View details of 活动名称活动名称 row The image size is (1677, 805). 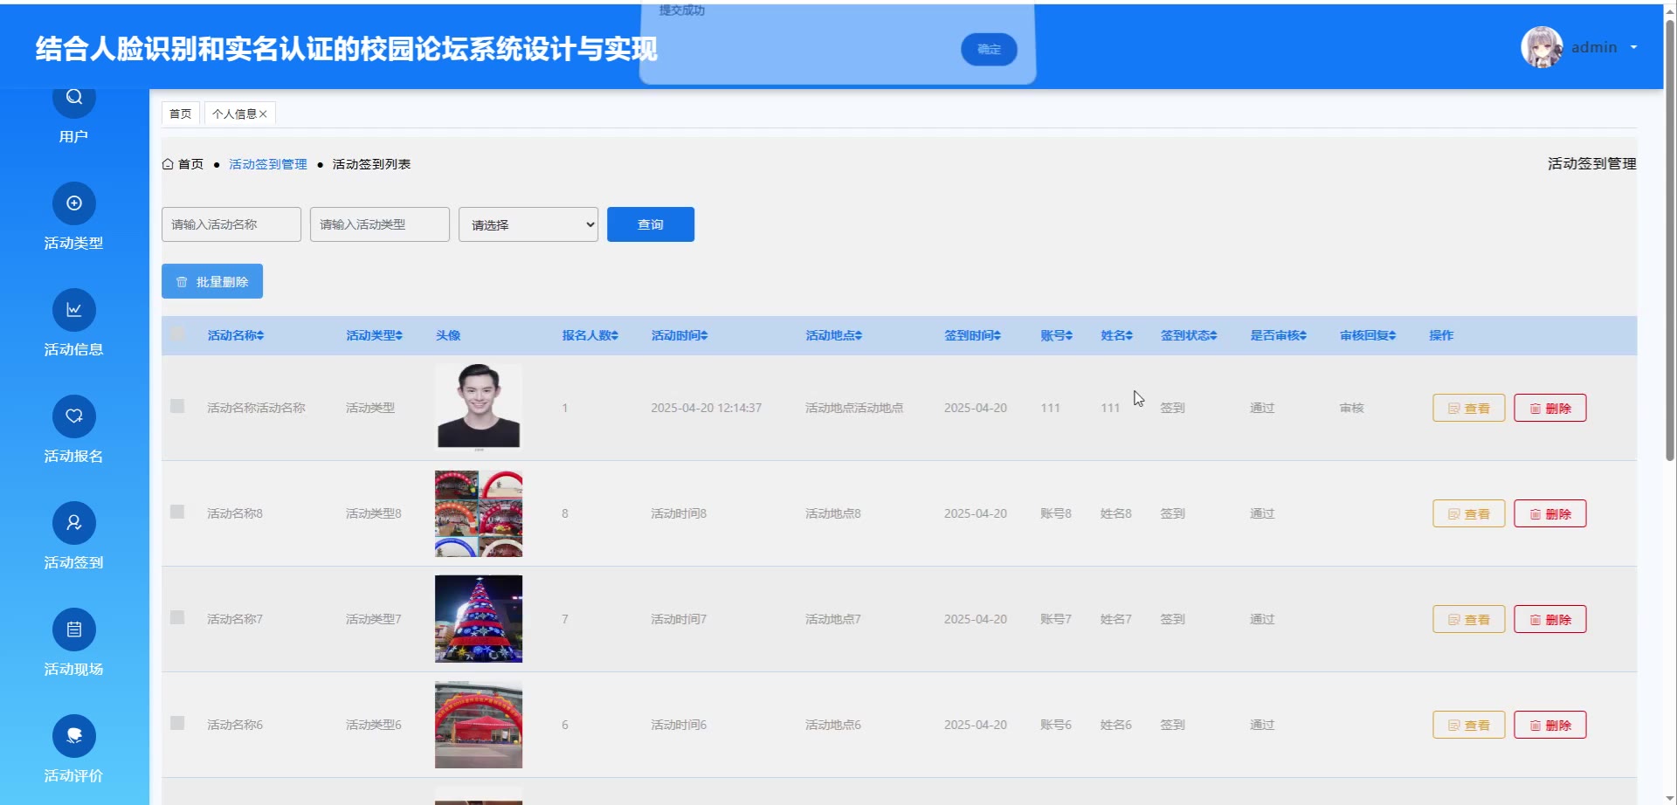coord(1469,408)
